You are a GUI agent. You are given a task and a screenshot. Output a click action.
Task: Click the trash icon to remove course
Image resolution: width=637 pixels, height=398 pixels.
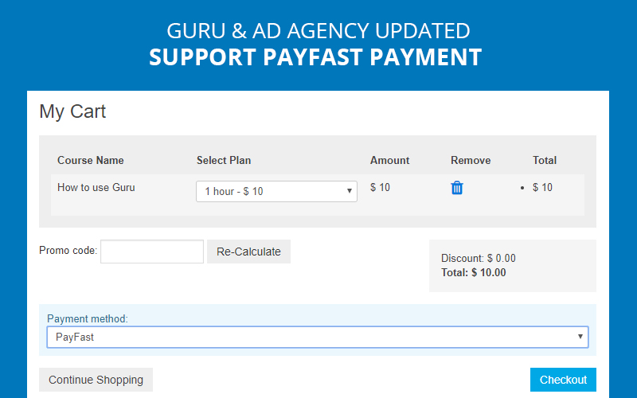click(457, 188)
